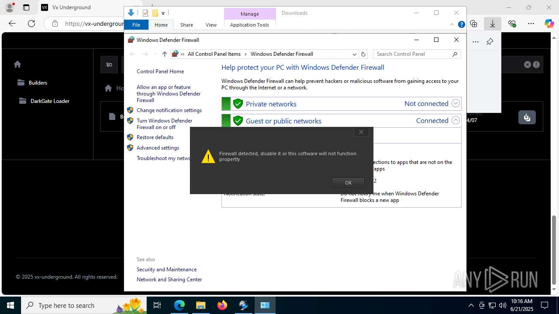Open Control Panel Home link
The image size is (559, 314).
click(160, 72)
